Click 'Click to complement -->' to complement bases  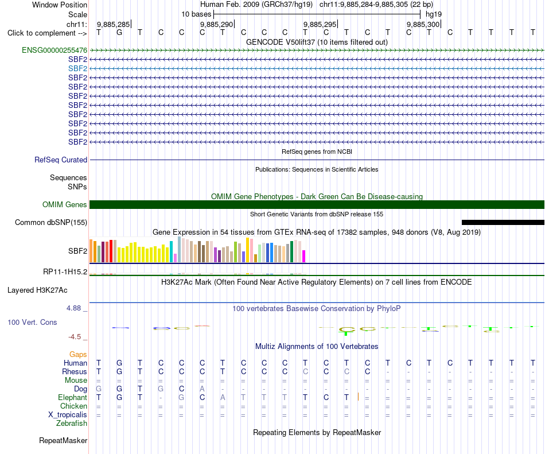[47, 33]
